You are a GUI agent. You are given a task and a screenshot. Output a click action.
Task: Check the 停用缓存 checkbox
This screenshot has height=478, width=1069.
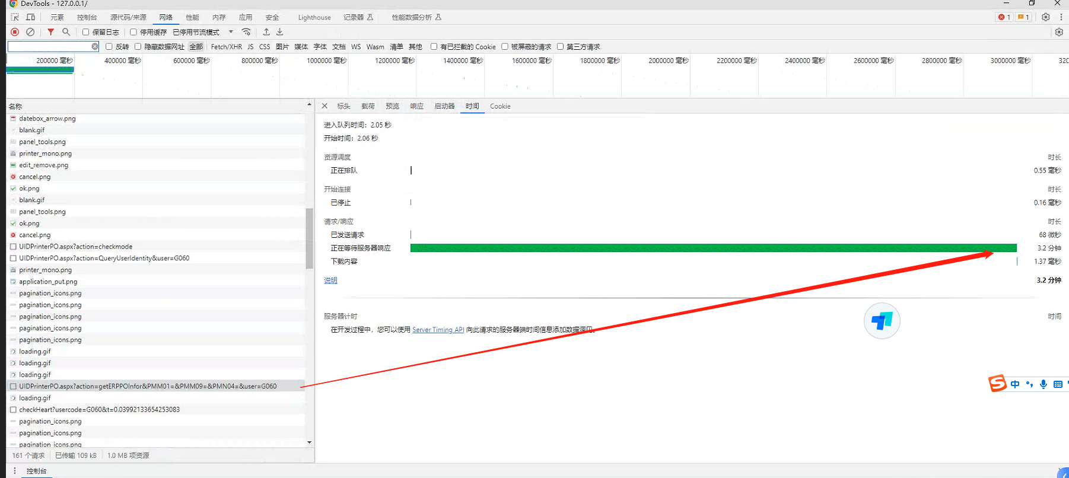tap(133, 32)
